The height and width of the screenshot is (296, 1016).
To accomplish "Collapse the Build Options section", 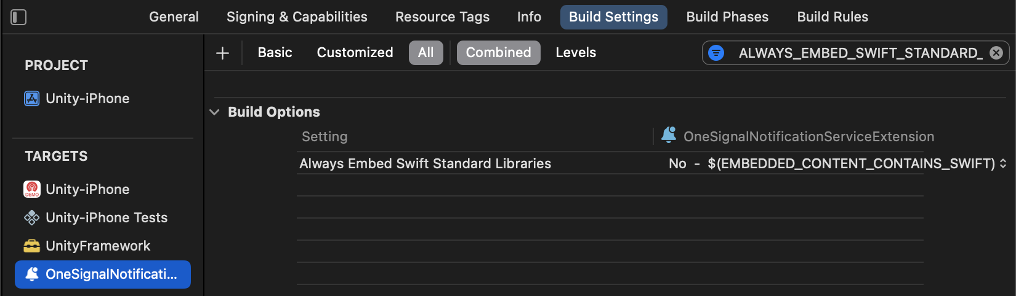I will pyautogui.click(x=214, y=112).
